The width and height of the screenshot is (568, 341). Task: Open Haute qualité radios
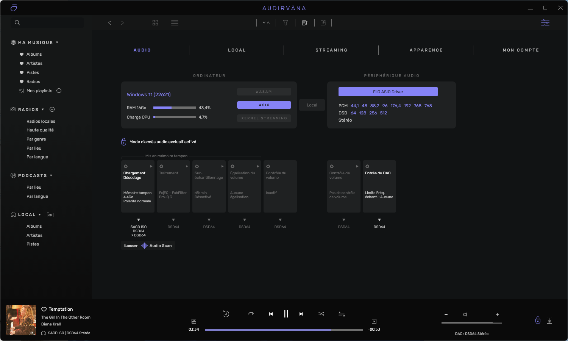coord(40,130)
